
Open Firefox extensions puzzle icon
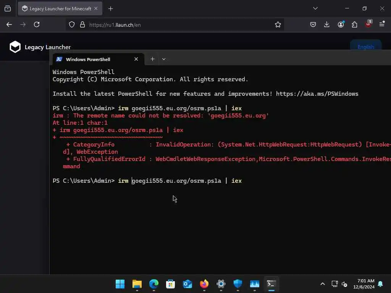point(354,24)
